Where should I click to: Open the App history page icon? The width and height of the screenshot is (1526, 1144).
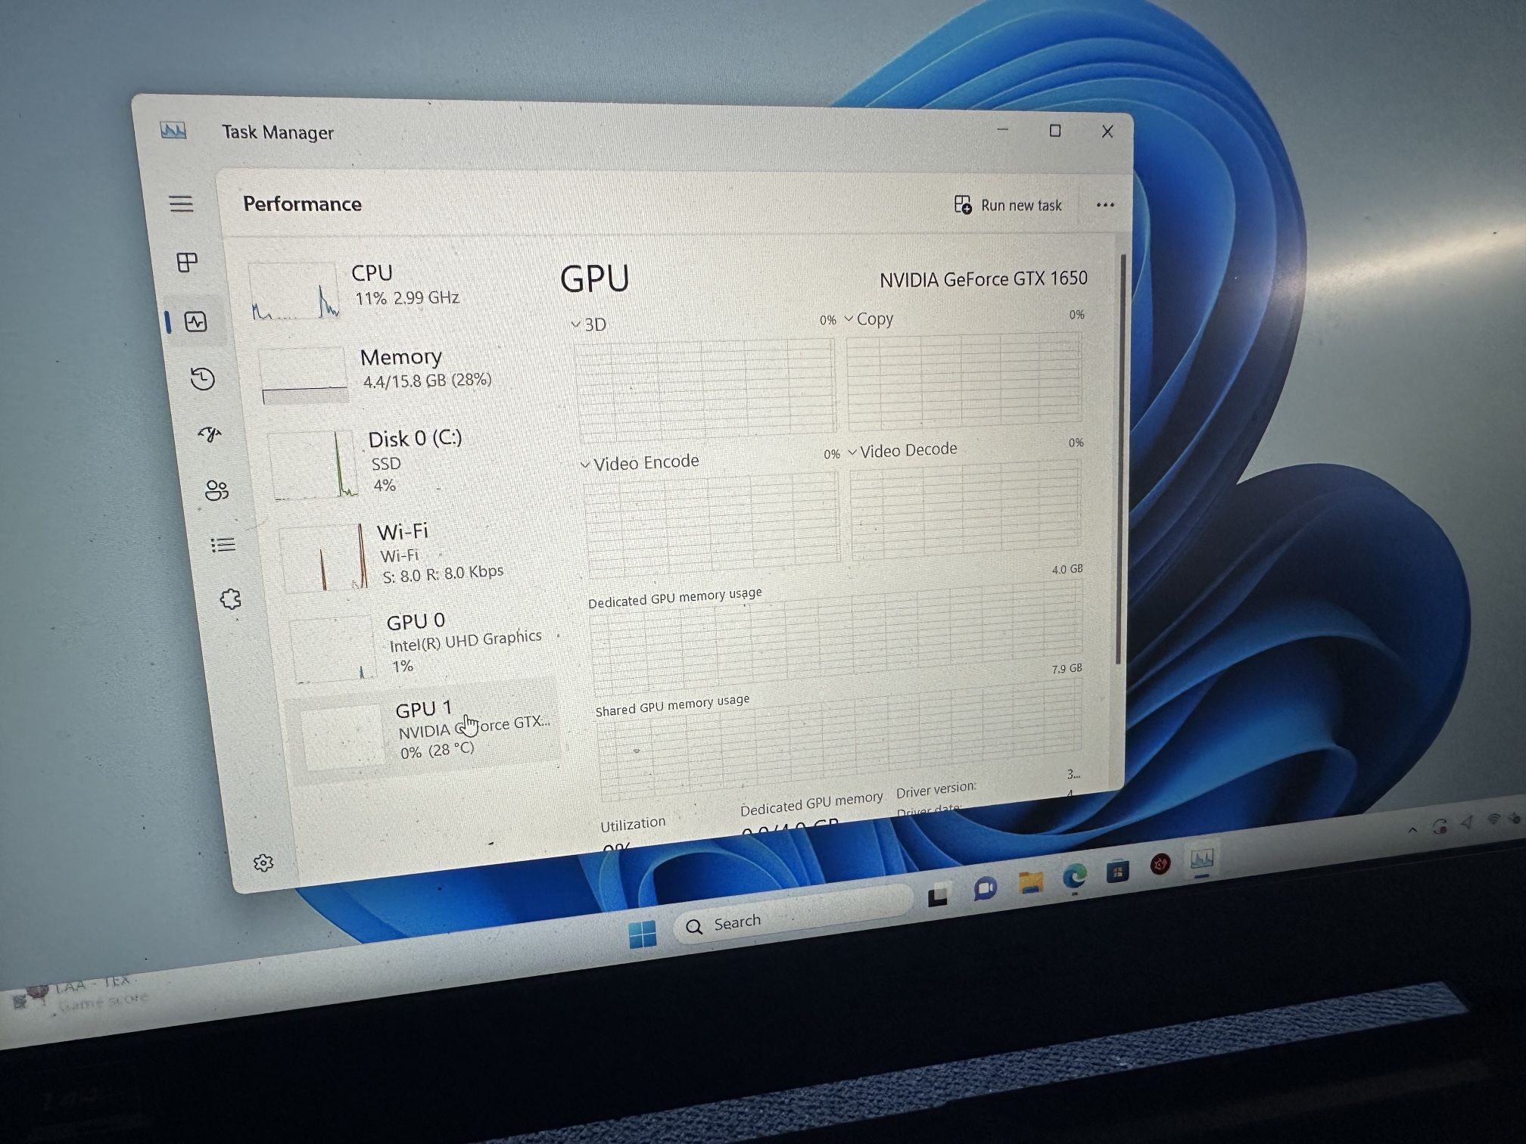click(202, 378)
